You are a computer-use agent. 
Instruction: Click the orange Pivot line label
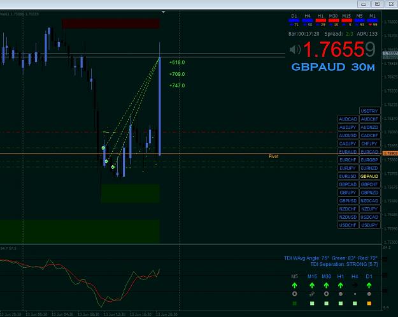274,156
